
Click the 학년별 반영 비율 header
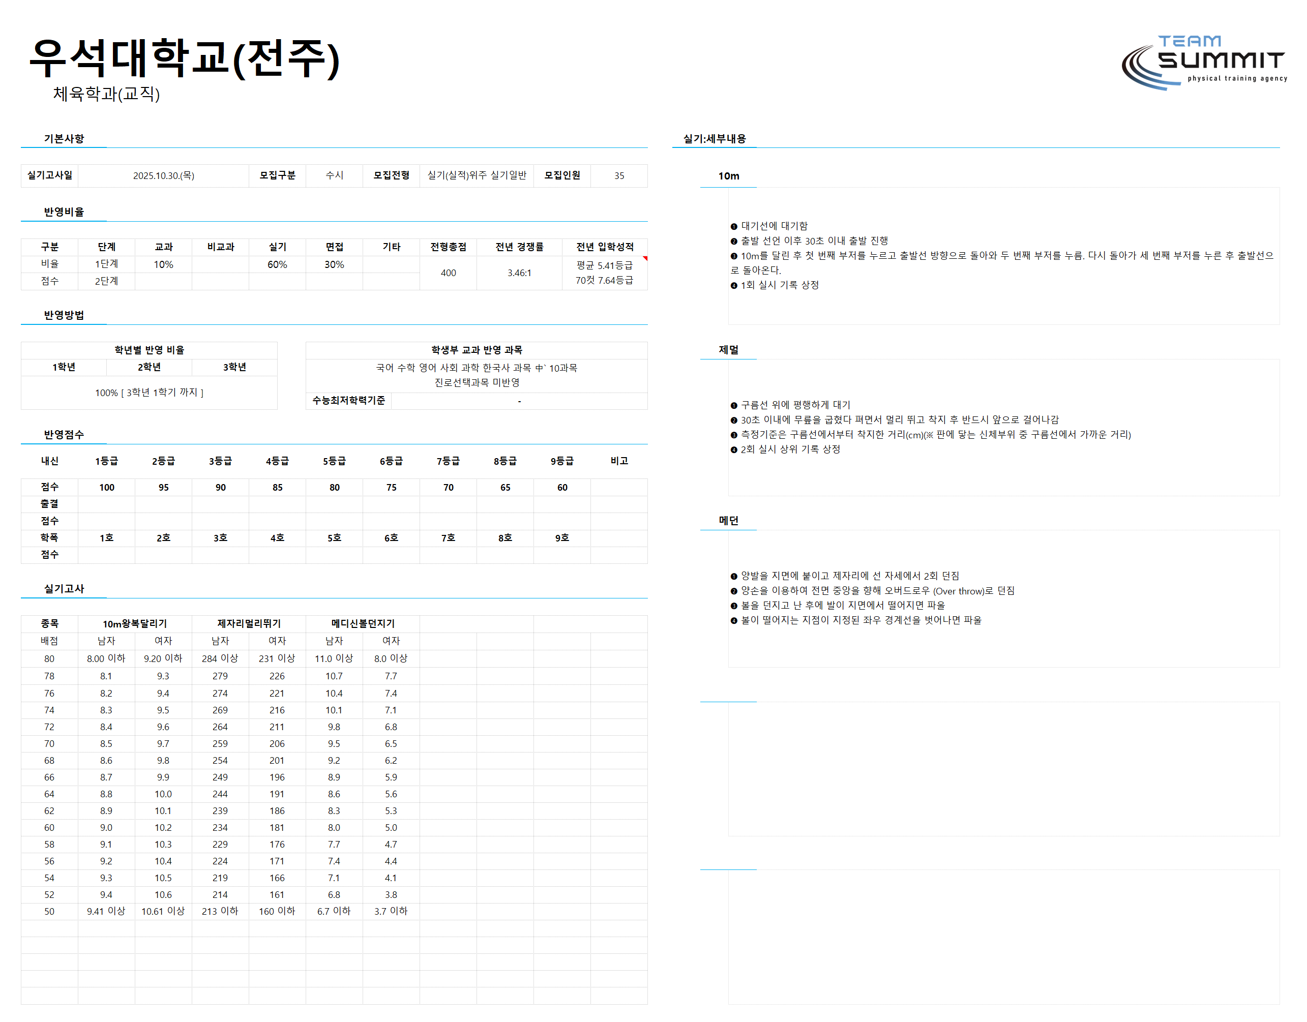(149, 350)
